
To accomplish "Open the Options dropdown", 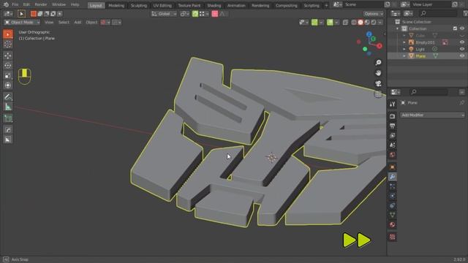I will click(x=374, y=14).
